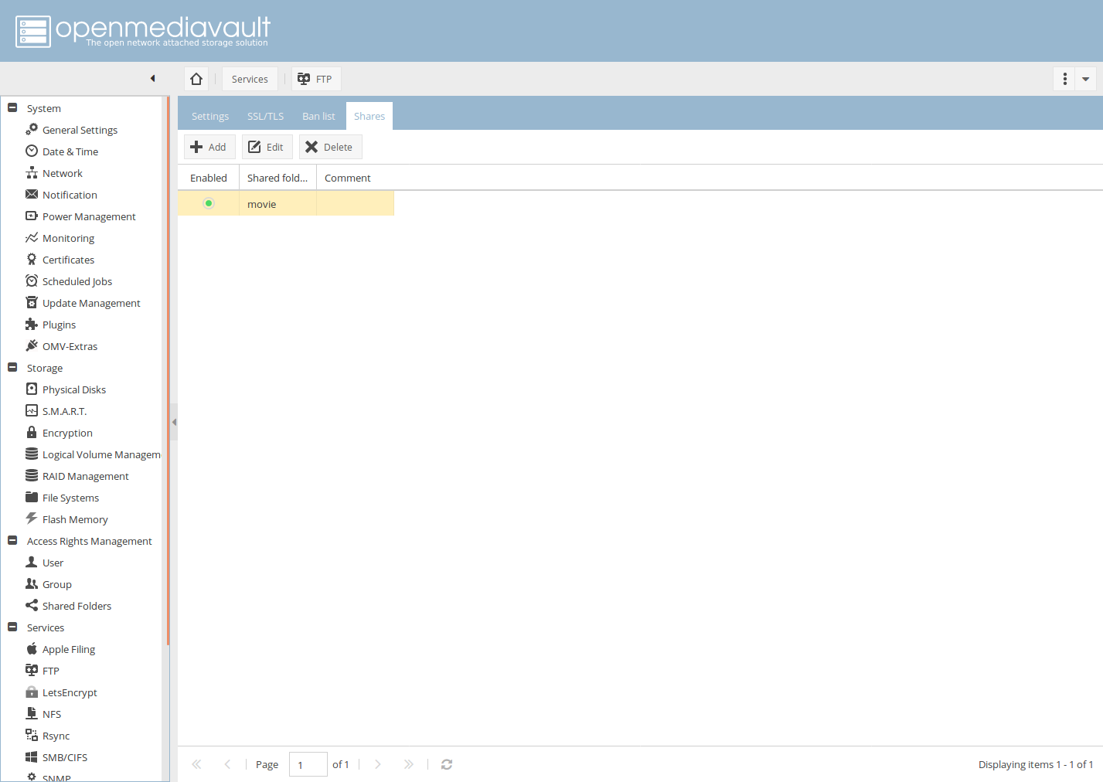Click the sidebar splitter collapse handle
Viewport: 1103px width, 782px height.
point(174,422)
